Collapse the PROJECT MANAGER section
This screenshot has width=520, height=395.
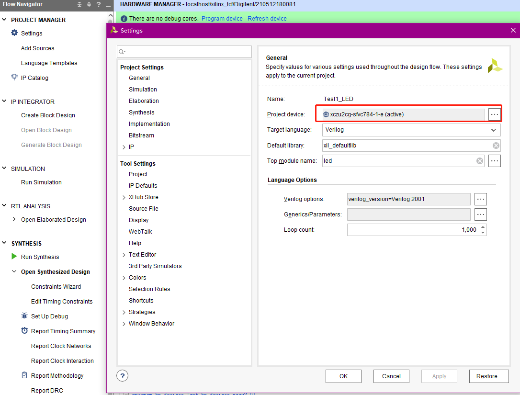pos(4,20)
